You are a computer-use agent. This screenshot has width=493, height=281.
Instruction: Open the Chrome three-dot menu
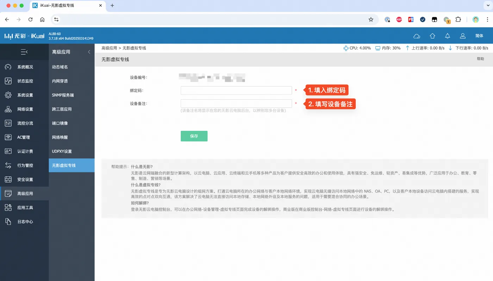click(487, 20)
